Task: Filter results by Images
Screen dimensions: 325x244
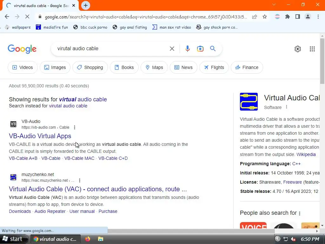Action: tap(55, 67)
